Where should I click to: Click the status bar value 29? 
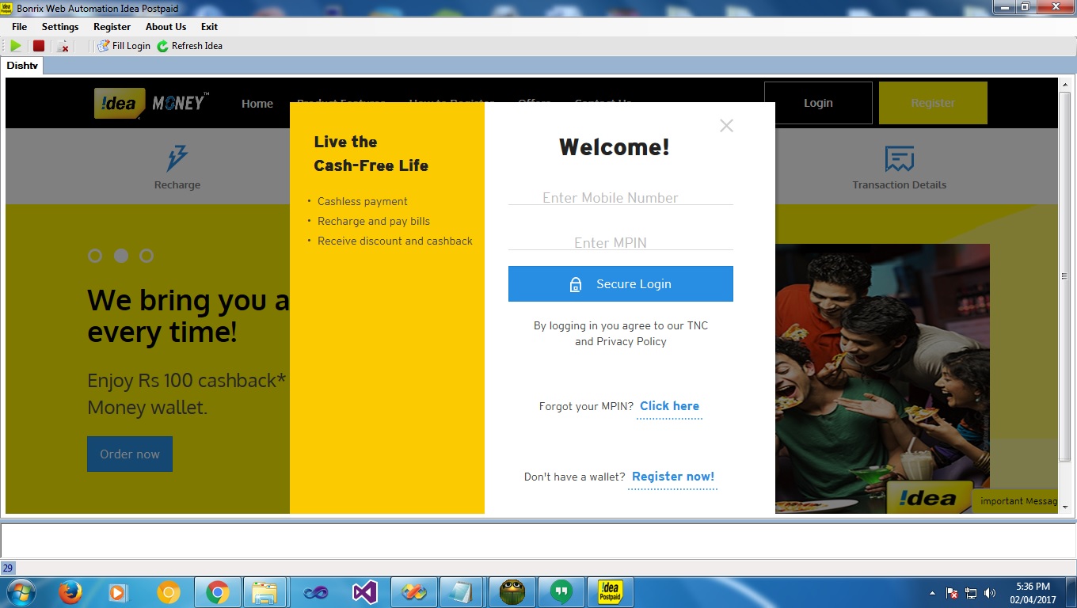tap(8, 568)
